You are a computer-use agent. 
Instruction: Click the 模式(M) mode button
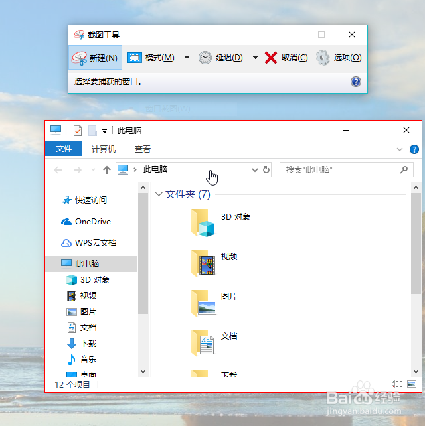point(151,58)
